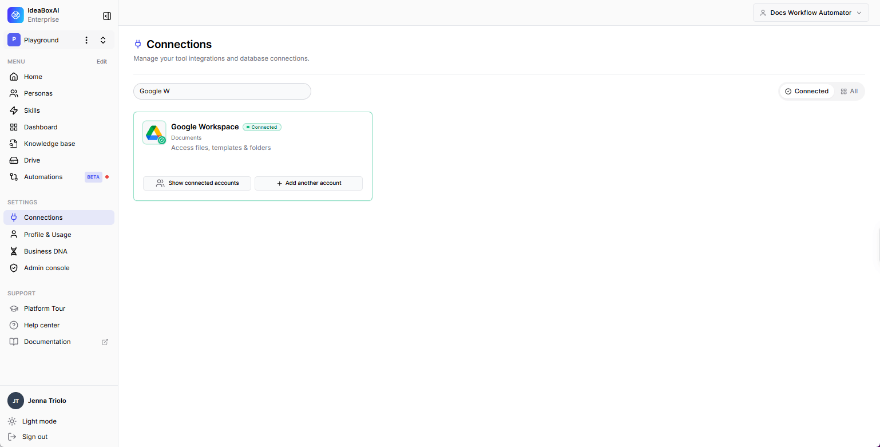Click the Sign out arrow icon
The width and height of the screenshot is (880, 447).
pos(12,437)
